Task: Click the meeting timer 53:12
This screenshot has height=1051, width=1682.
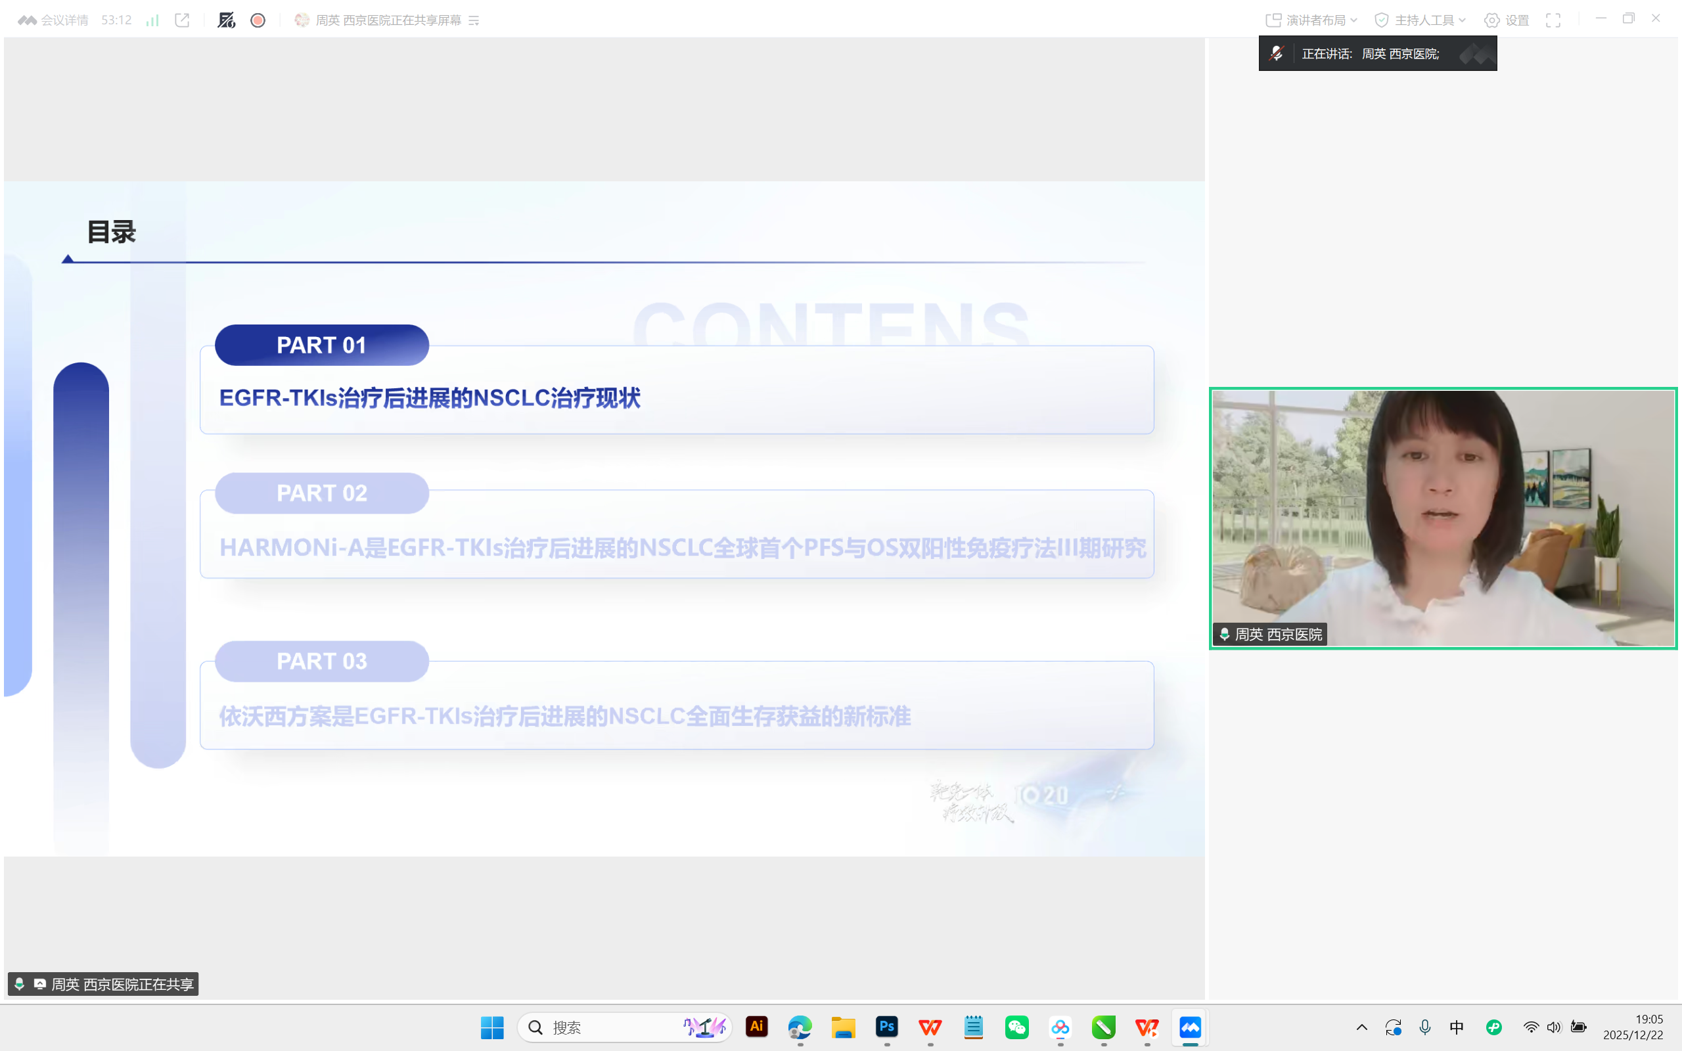Action: pos(116,20)
